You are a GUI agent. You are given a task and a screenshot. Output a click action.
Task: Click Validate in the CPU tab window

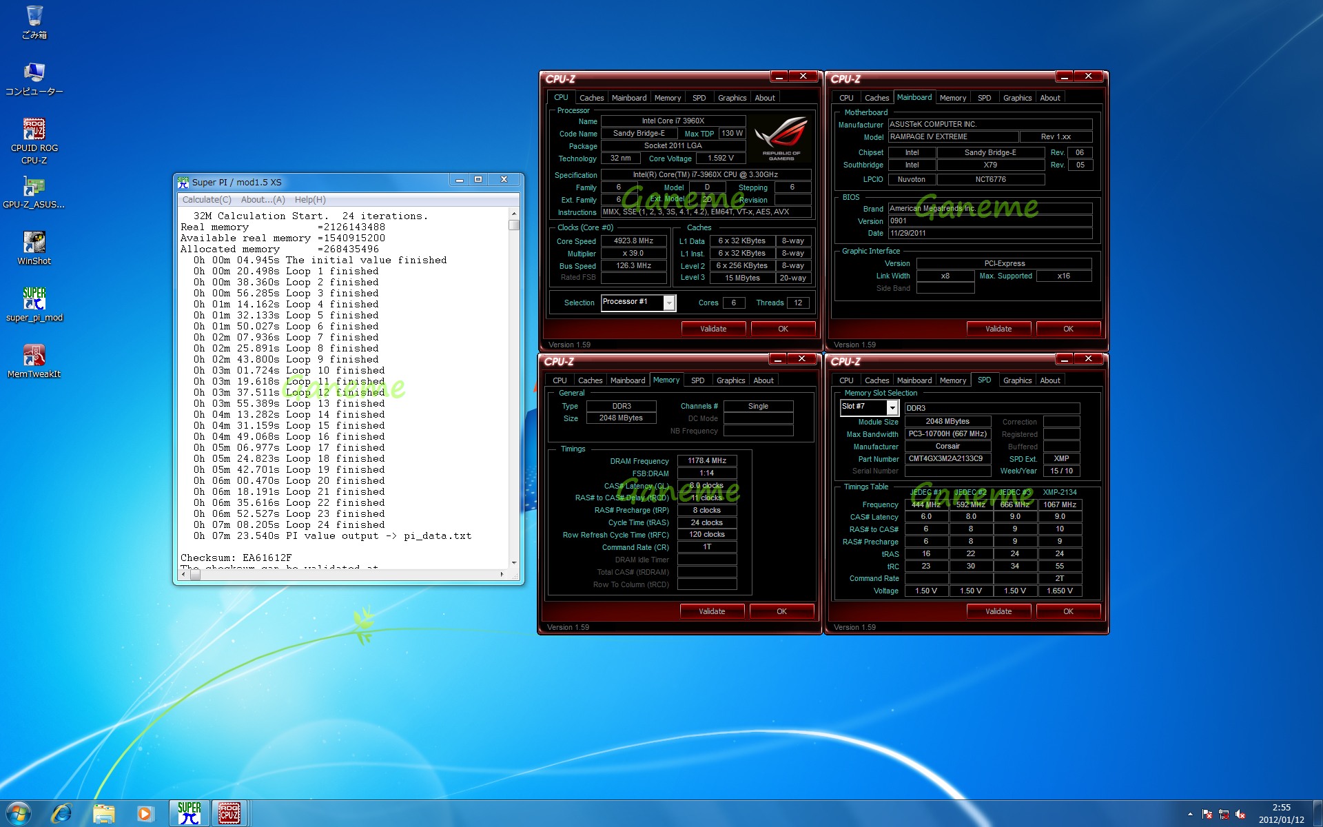tap(713, 329)
